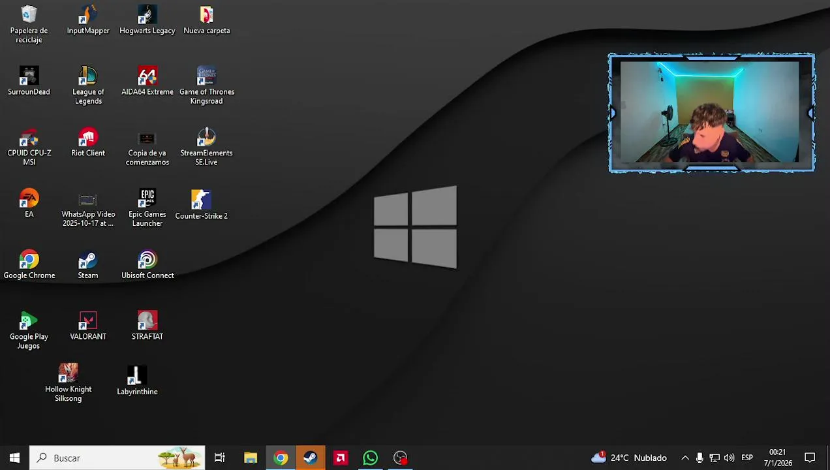Image resolution: width=830 pixels, height=470 pixels.
Task: Select the VALORANT desktop shortcut
Action: click(88, 326)
